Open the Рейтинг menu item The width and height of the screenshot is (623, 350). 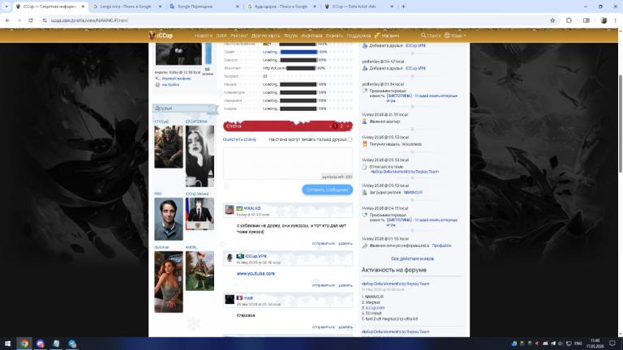coord(238,36)
